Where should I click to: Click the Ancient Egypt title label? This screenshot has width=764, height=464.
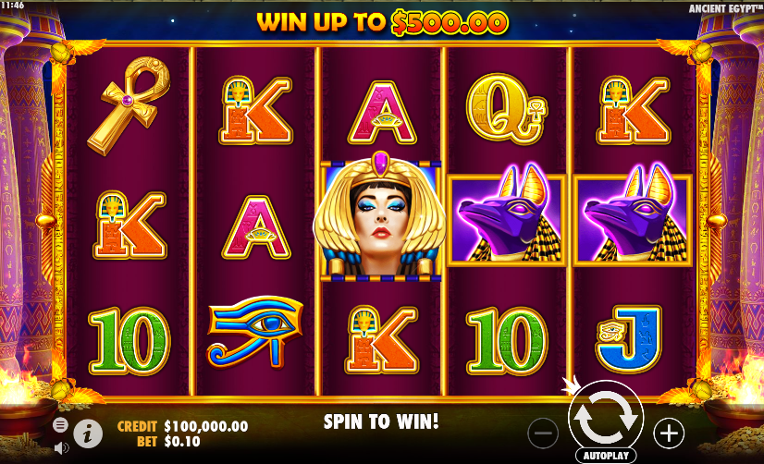(x=726, y=8)
